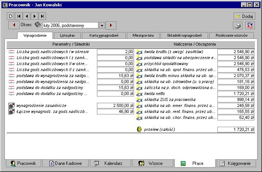This screenshot has width=262, height=172.
Task: Click the wynagrodzenie zasadnicze component icon
Action: [12, 105]
